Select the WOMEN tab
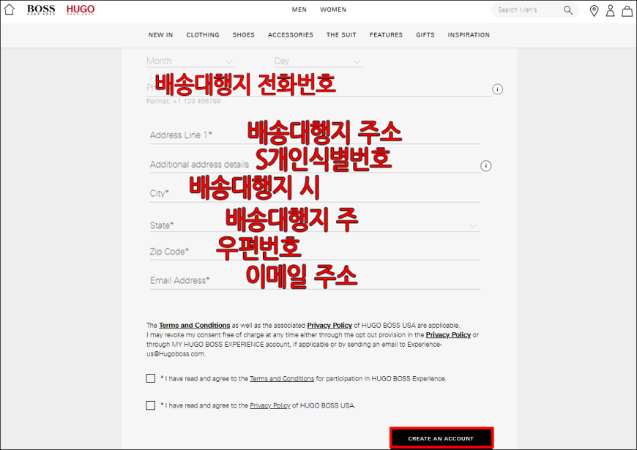This screenshot has height=450, width=637. (333, 10)
